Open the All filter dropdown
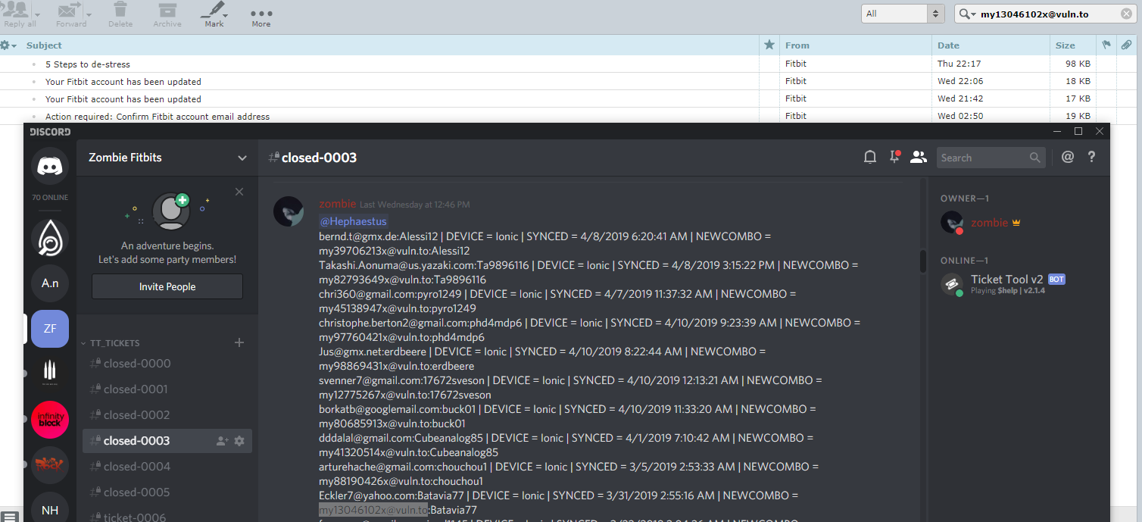1142x522 pixels. point(903,14)
